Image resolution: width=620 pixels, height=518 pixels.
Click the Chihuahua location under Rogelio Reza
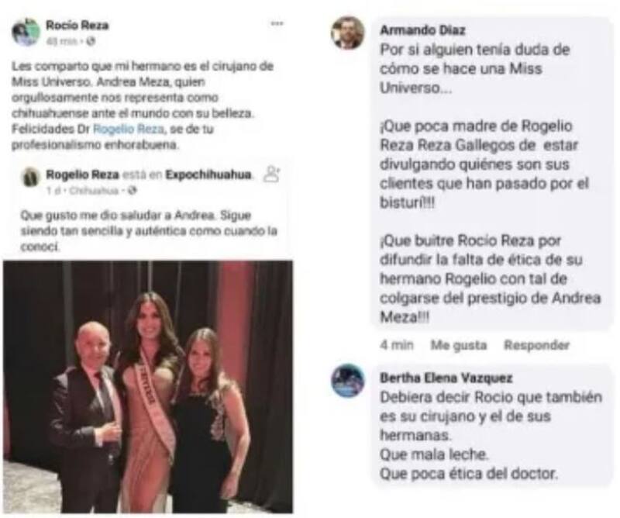93,191
